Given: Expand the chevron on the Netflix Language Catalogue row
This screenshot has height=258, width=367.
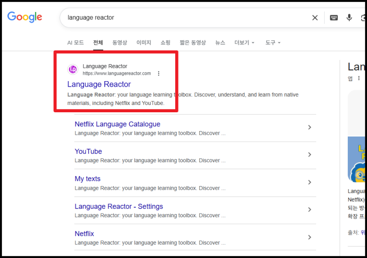Looking at the screenshot, I should [309, 127].
